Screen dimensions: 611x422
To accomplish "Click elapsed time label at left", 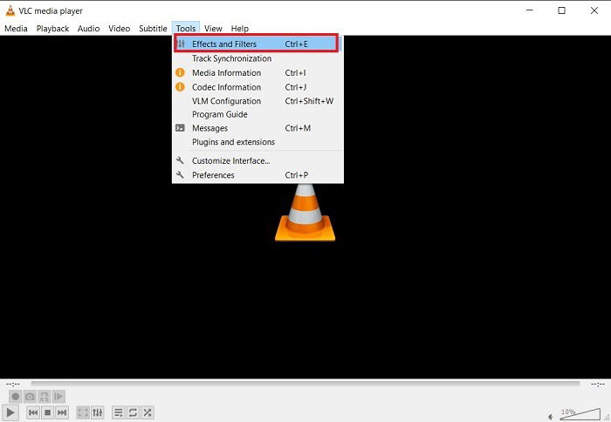I will pyautogui.click(x=13, y=385).
